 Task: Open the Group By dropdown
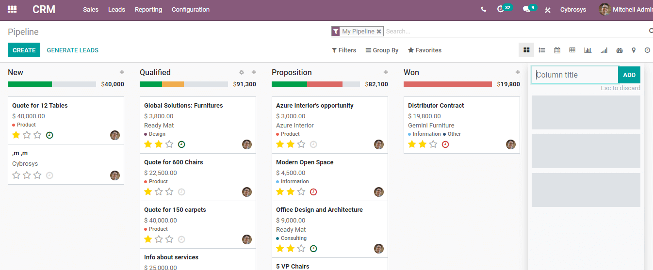382,50
